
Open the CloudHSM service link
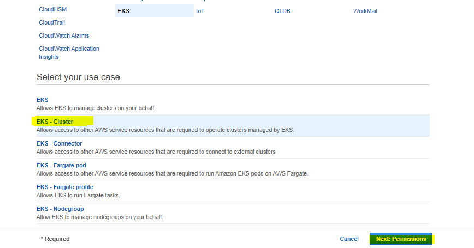[x=52, y=10]
